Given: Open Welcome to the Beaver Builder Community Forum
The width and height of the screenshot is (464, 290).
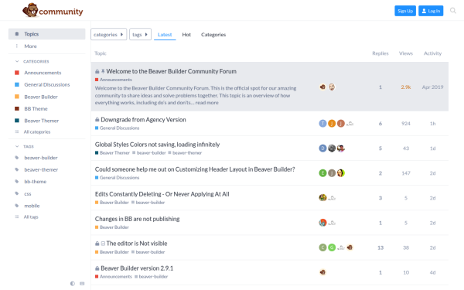Looking at the screenshot, I should [x=172, y=71].
